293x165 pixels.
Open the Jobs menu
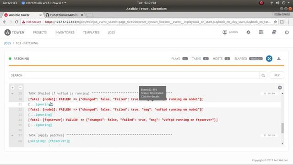(x=111, y=33)
